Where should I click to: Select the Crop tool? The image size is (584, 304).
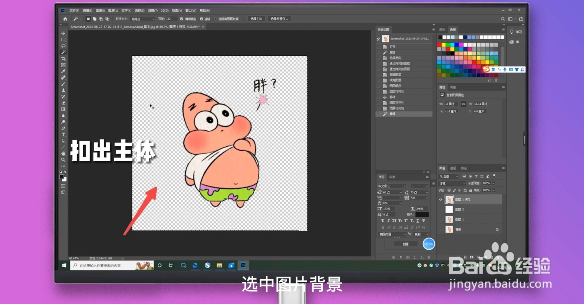(x=63, y=58)
